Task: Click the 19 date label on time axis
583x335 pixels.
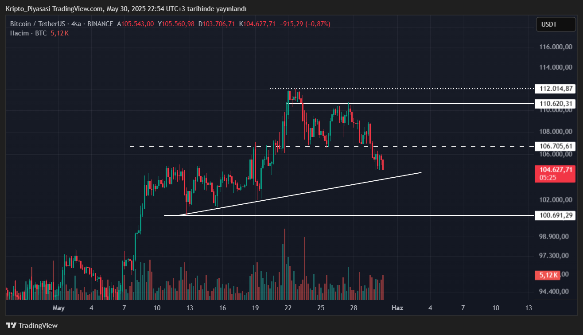Action: tap(255, 308)
